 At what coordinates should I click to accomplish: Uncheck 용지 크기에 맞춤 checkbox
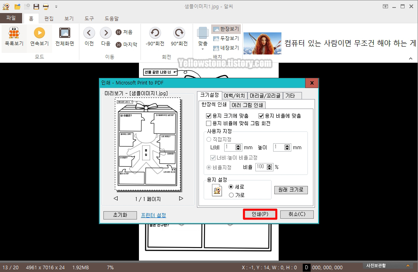[x=209, y=116]
